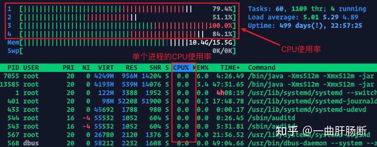Image resolution: width=377 pixels, height=147 pixels.
Task: Select the Command column header
Action: pos(261,68)
